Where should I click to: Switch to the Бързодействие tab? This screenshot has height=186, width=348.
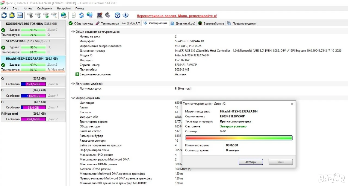(x=211, y=23)
